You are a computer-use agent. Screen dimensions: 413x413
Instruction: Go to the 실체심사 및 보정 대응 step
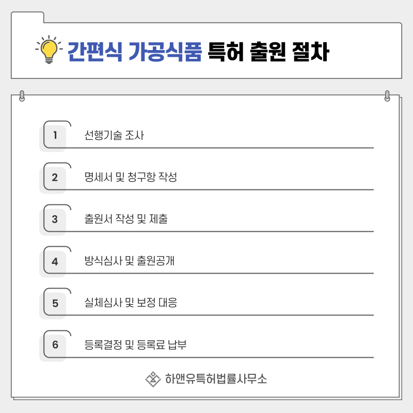tap(131, 303)
